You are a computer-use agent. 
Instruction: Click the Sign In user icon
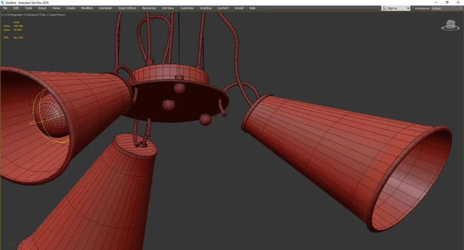[384, 8]
